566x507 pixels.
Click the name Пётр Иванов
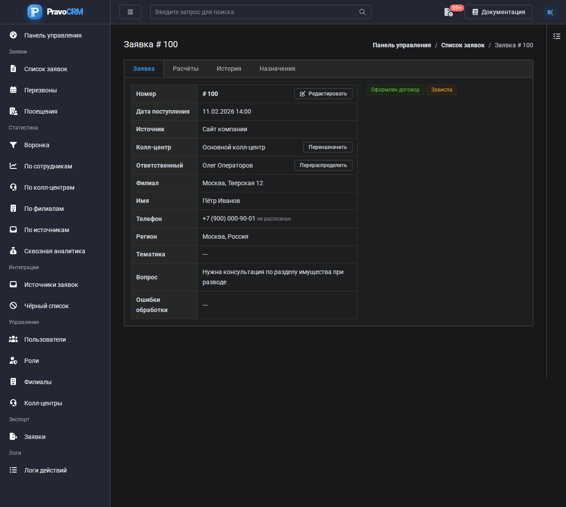(x=221, y=201)
